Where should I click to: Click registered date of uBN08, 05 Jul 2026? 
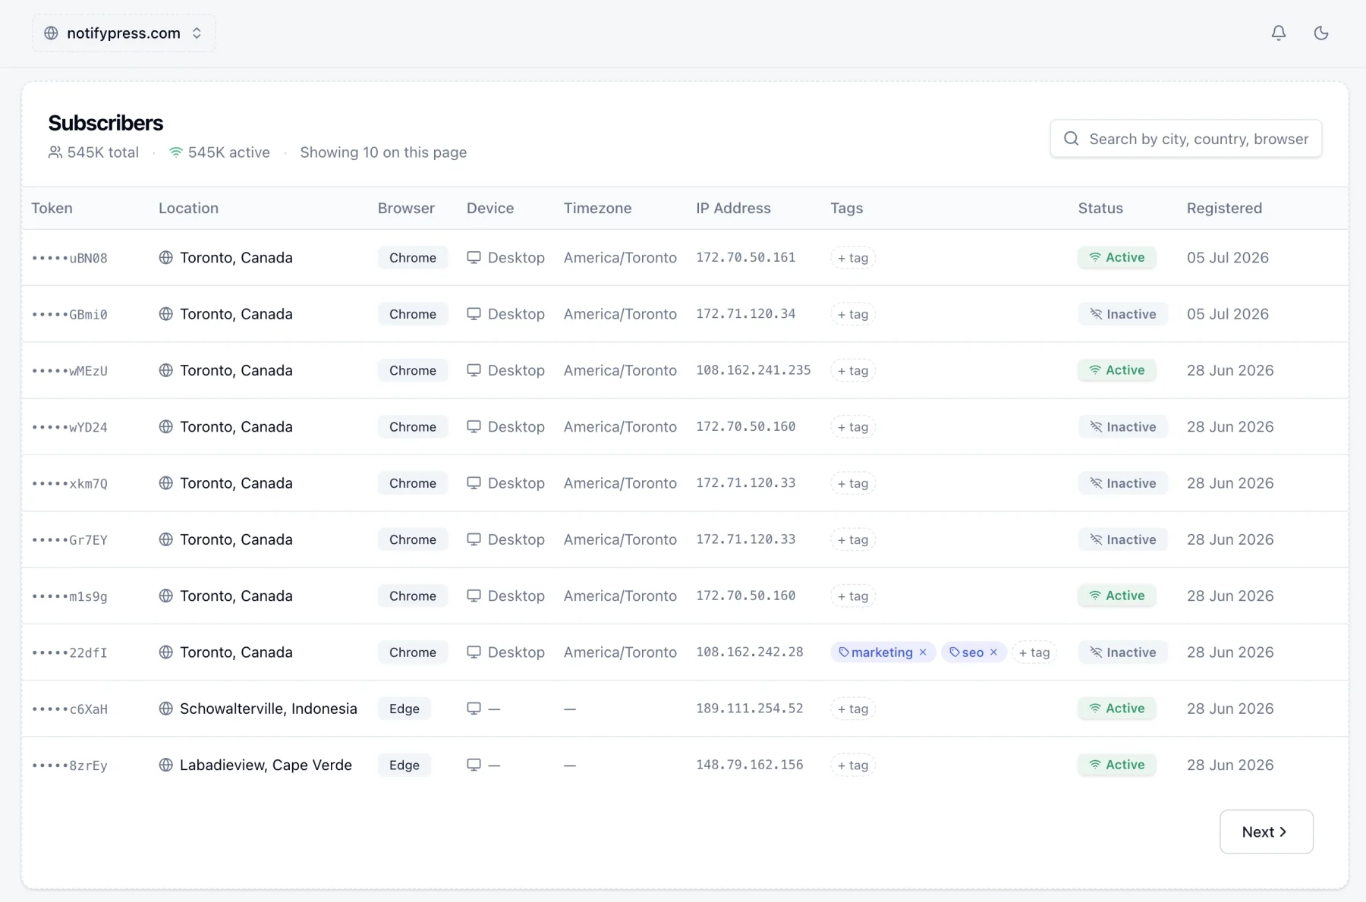[1228, 257]
